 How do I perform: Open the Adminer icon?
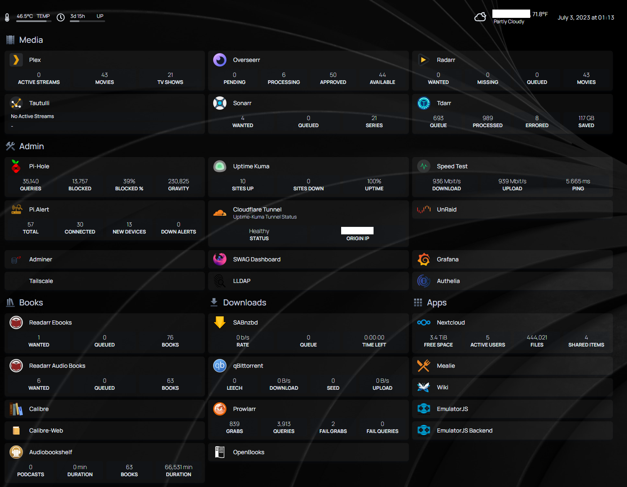pyautogui.click(x=16, y=259)
